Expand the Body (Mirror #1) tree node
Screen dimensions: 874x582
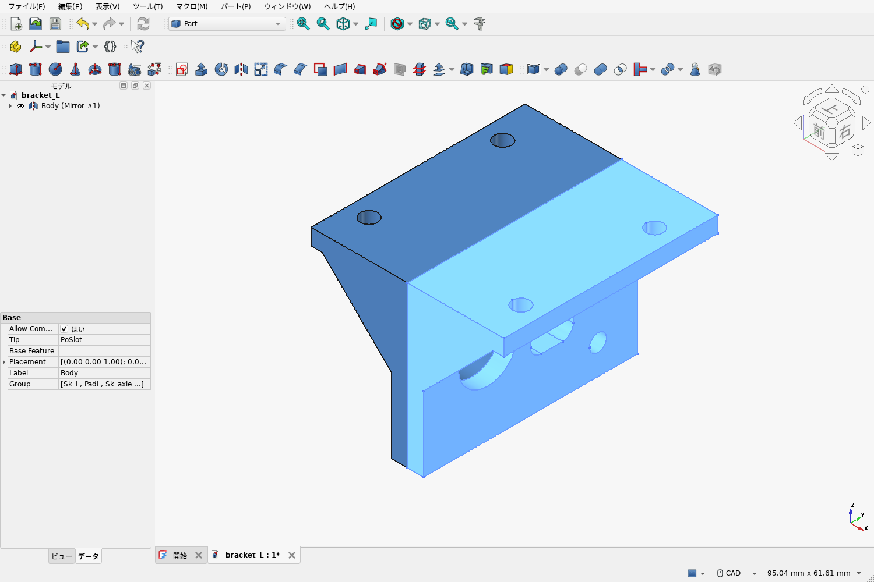click(x=10, y=106)
